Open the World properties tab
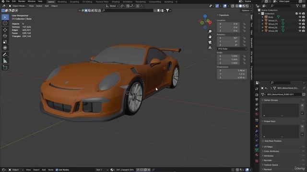This screenshot has width=307, height=172. click(x=257, y=114)
